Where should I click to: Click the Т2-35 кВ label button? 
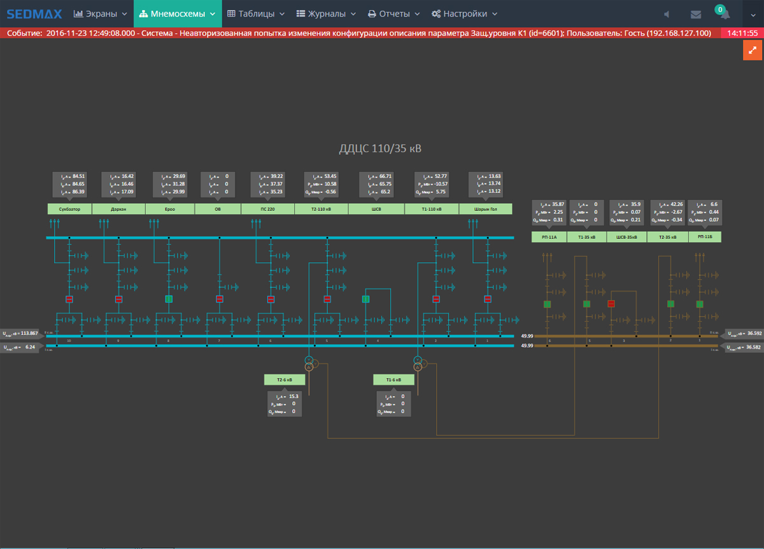667,237
